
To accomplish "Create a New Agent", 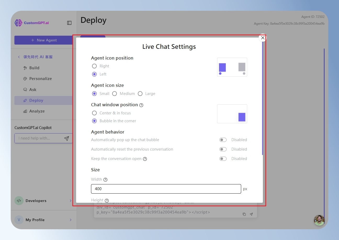I will (x=43, y=40).
